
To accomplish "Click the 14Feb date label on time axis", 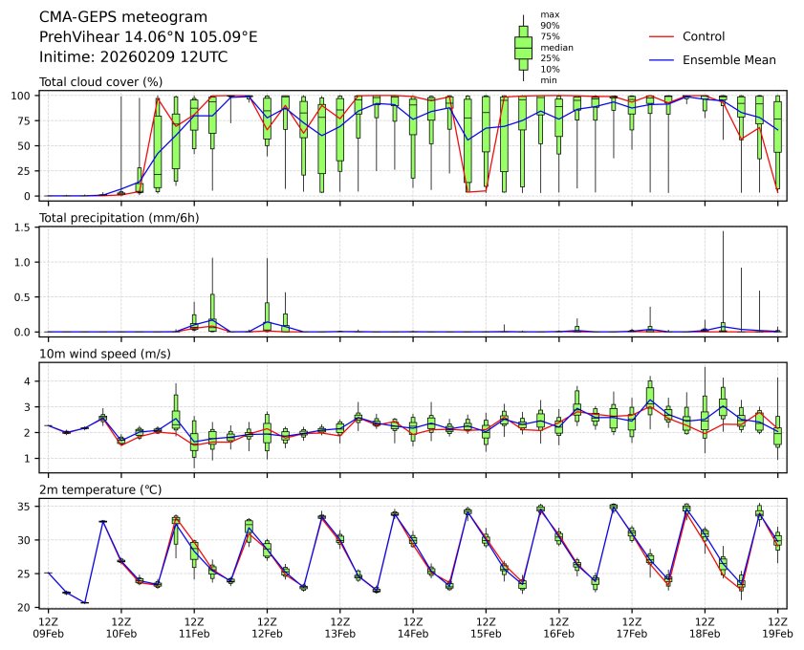I will point(413,633).
